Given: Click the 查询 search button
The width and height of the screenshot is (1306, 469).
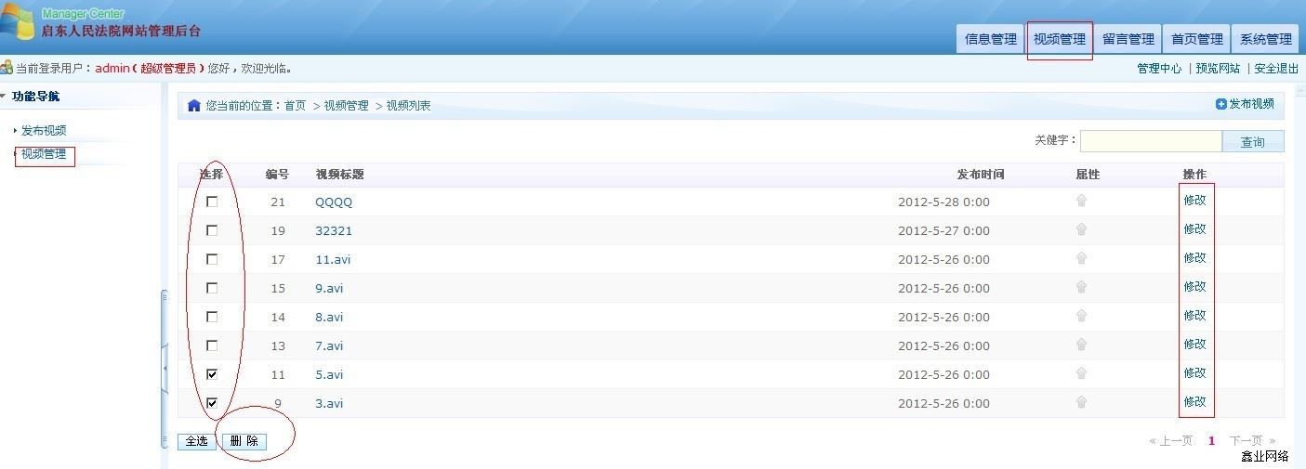Looking at the screenshot, I should click(x=1252, y=141).
